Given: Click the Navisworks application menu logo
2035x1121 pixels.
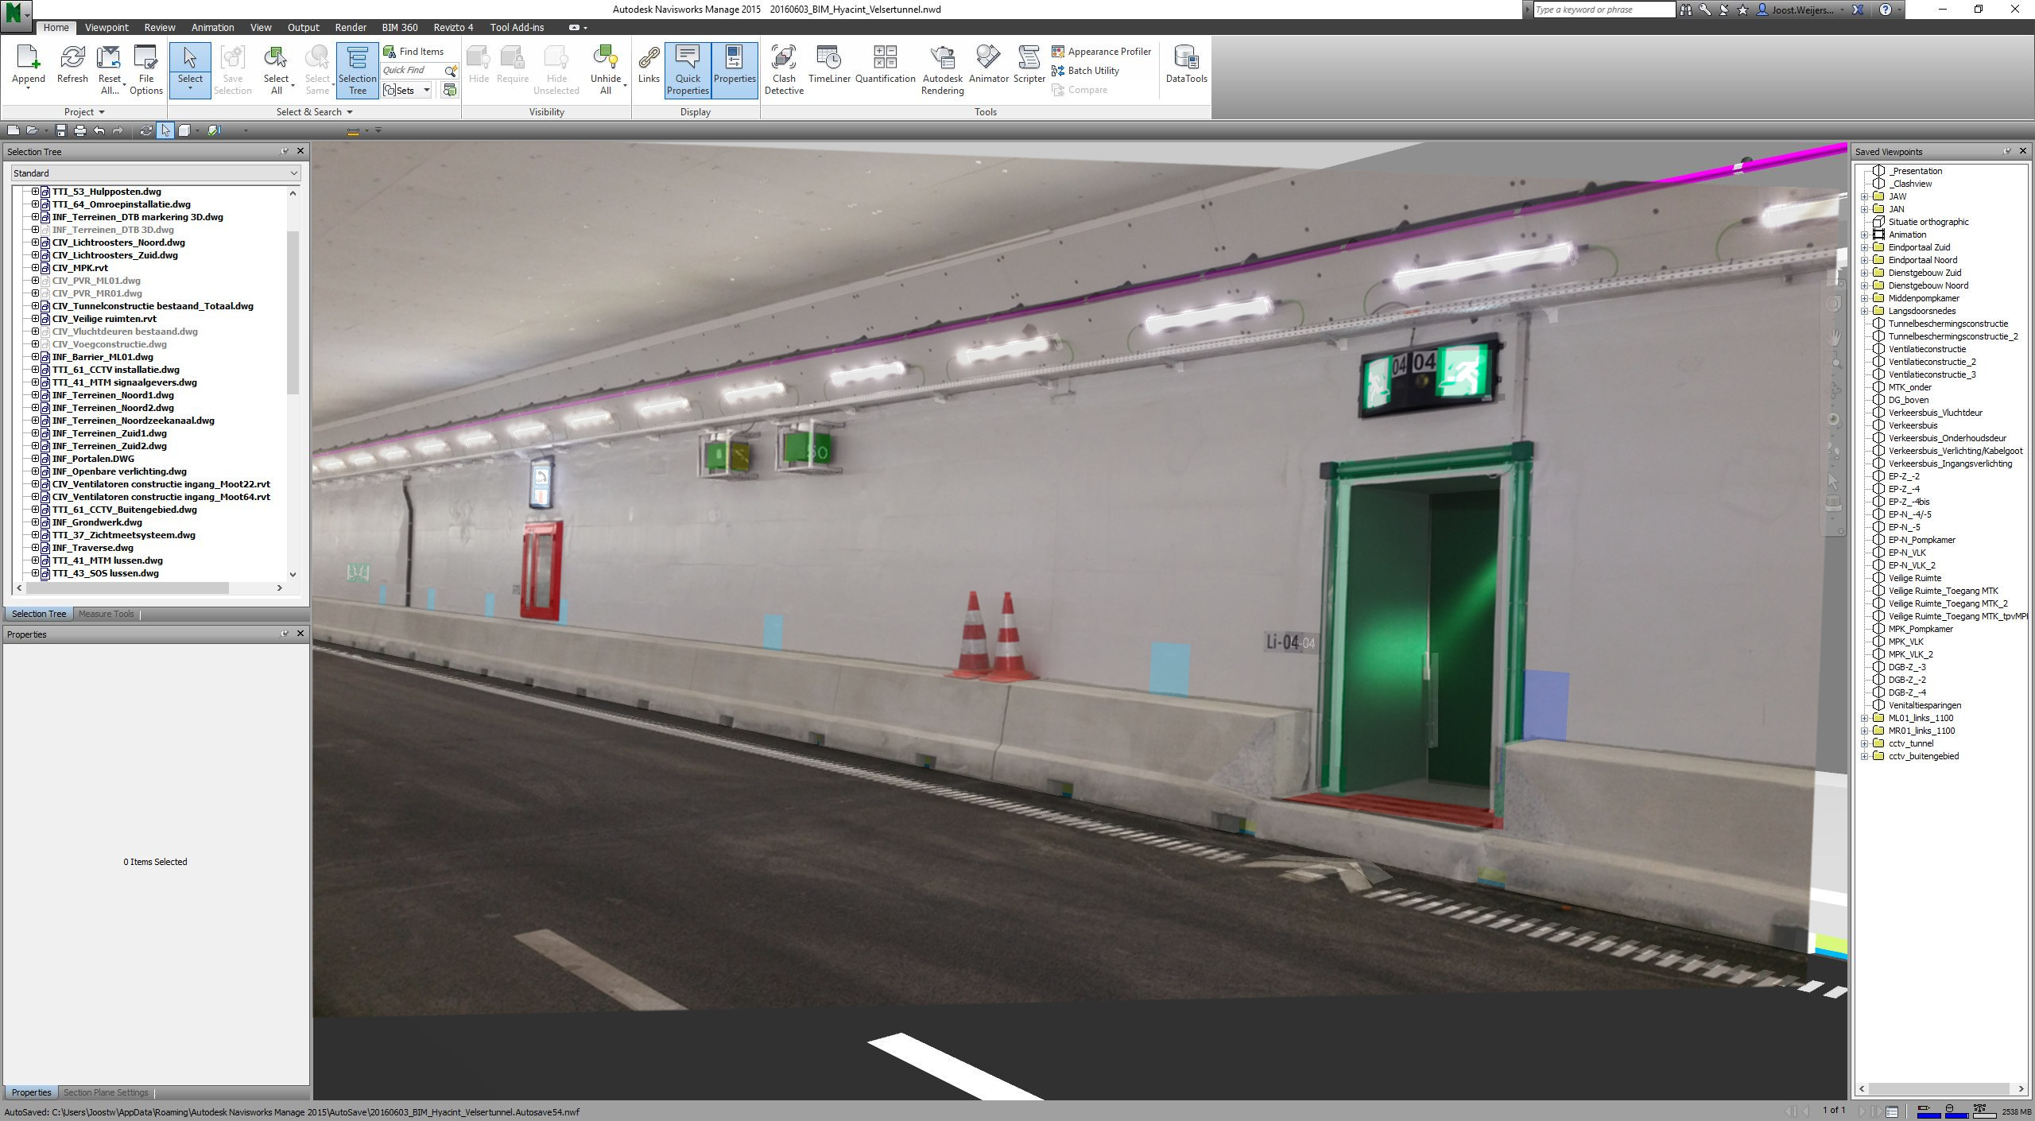Looking at the screenshot, I should 16,14.
